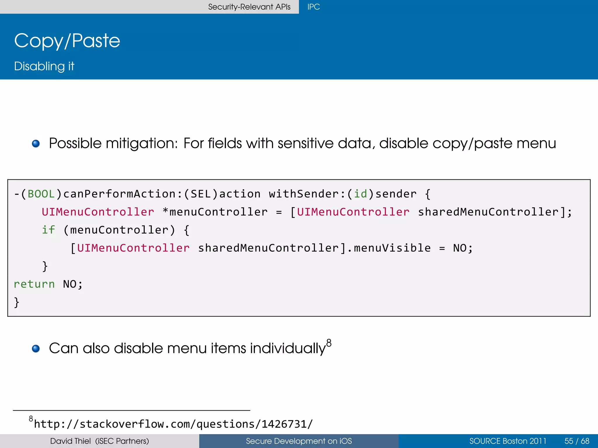This screenshot has width=598, height=448.
Task: Click the '*menuController =' assignment code line
Action: (x=307, y=212)
